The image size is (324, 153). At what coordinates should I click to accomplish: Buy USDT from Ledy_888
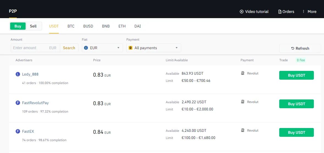click(297, 75)
